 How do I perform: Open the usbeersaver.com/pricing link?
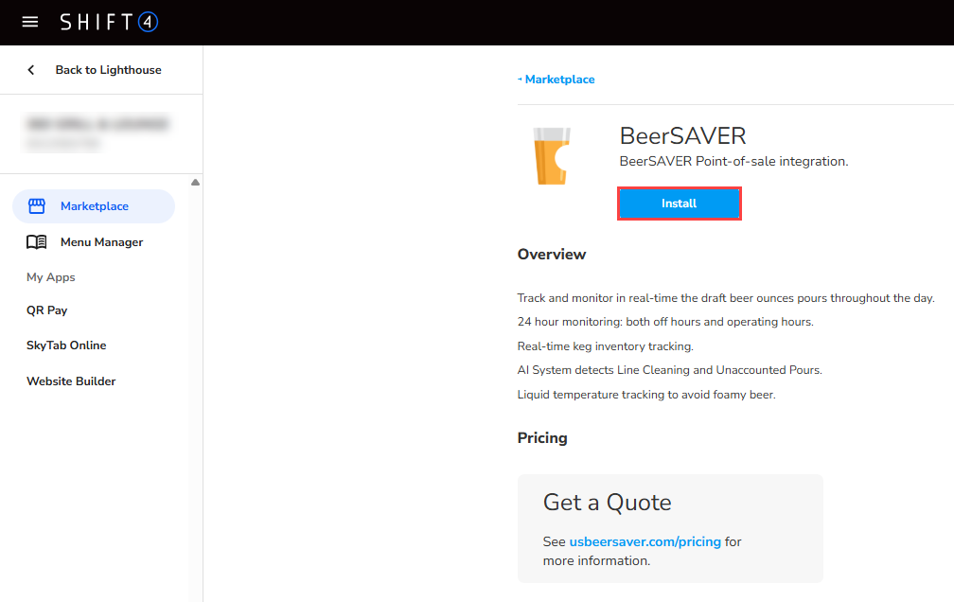pyautogui.click(x=645, y=541)
